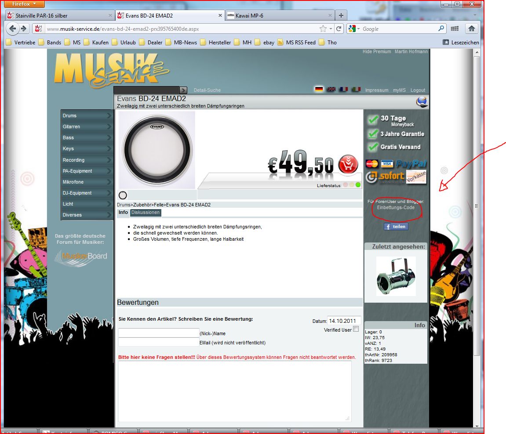Open the search engine selector dropdown
This screenshot has height=434, width=506.
[354, 29]
